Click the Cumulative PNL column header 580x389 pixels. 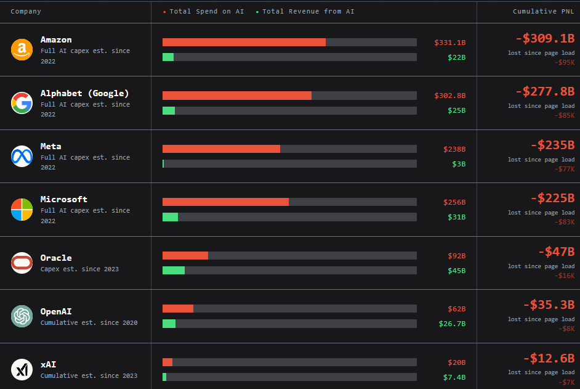click(x=544, y=12)
